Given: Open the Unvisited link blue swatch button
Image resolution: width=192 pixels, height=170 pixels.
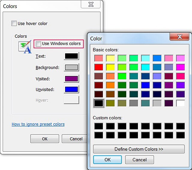Looking at the screenshot, I should (71, 89).
